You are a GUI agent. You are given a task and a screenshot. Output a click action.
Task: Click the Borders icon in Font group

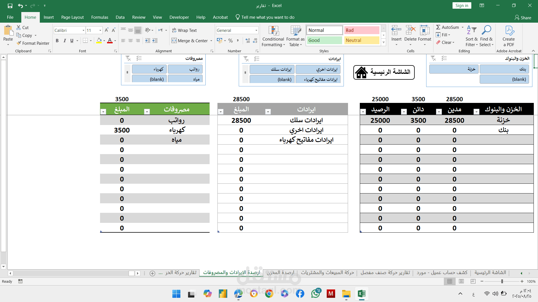(85, 41)
